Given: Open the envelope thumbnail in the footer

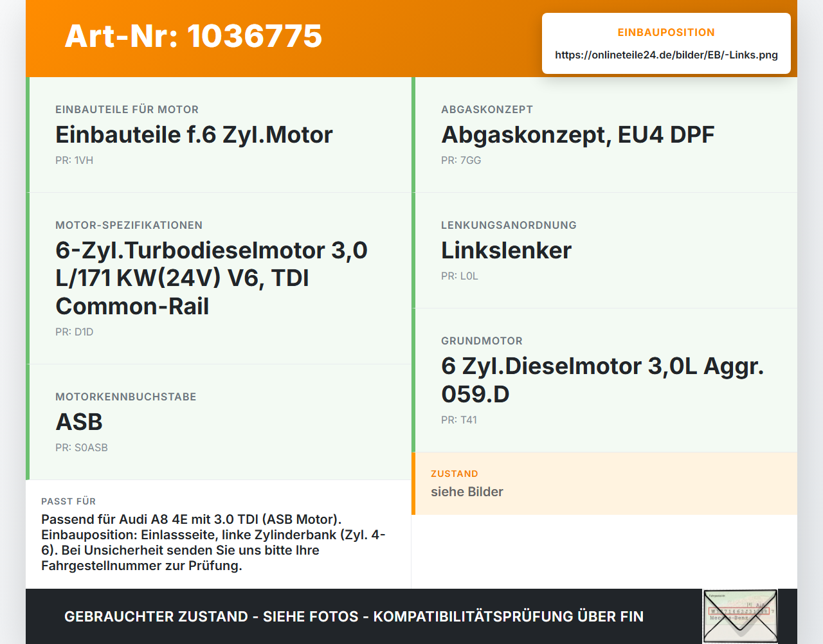Looking at the screenshot, I should (740, 616).
